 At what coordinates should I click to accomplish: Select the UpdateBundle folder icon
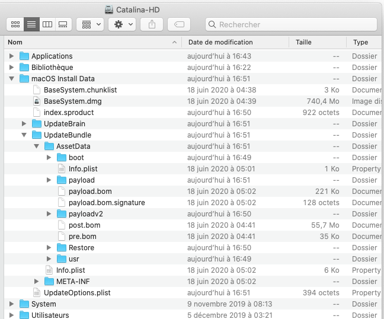point(37,135)
